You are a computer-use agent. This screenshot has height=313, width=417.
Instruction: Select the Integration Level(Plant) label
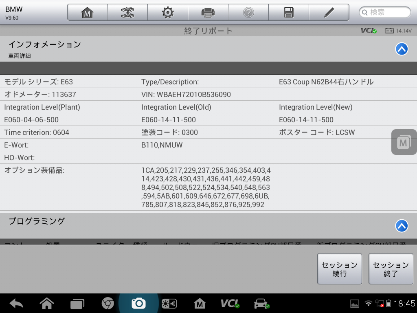click(42, 107)
